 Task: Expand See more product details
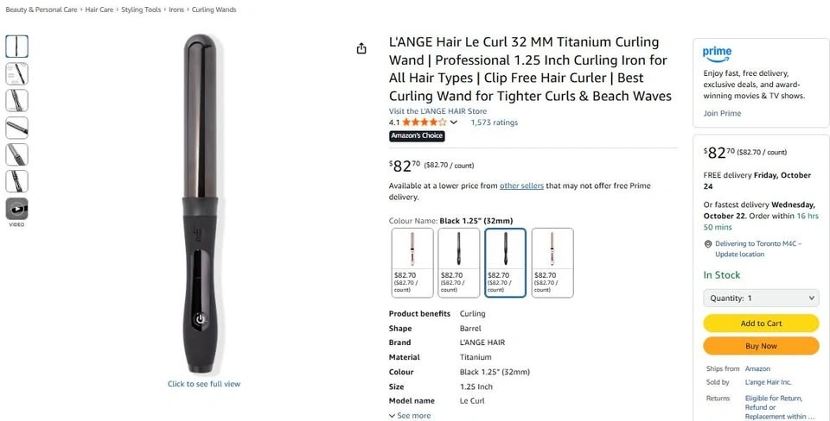[410, 416]
